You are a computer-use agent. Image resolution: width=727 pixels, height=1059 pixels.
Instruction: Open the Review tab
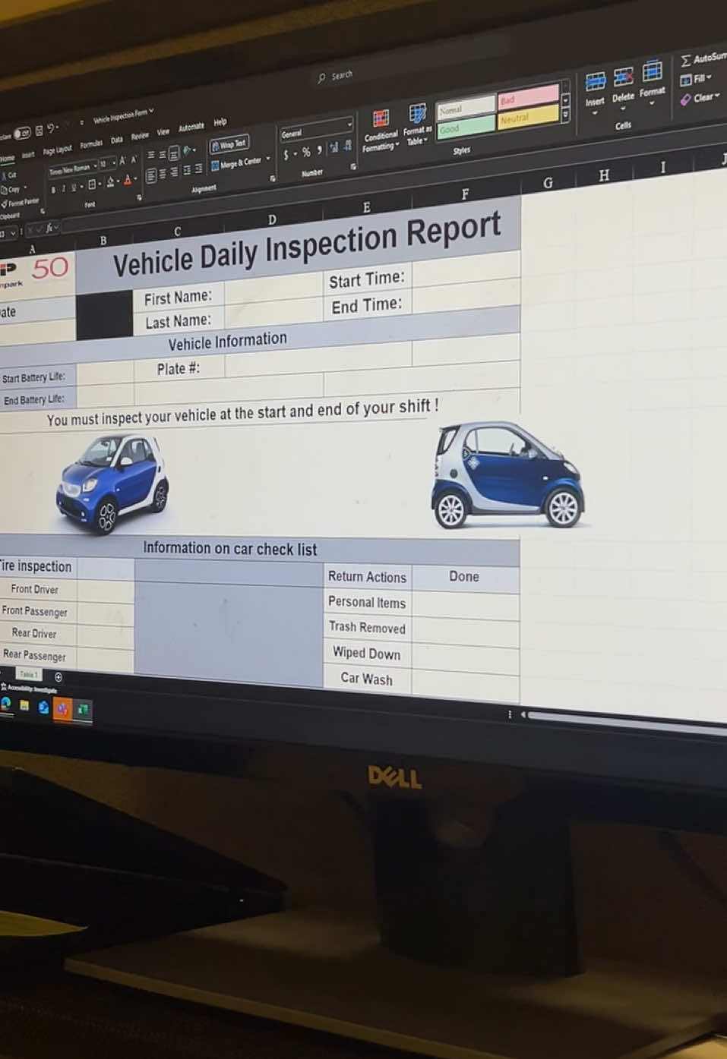140,136
